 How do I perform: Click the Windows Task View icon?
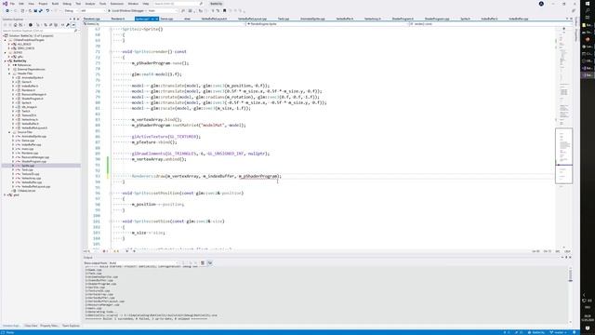coord(588,18)
